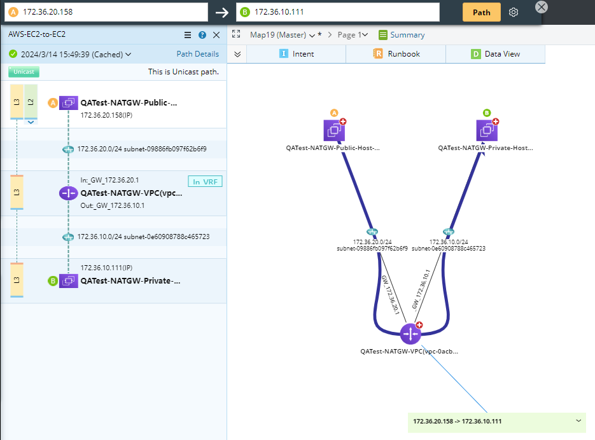595x440 pixels.
Task: Toggle the Unicast path badge
Action: pyautogui.click(x=24, y=72)
